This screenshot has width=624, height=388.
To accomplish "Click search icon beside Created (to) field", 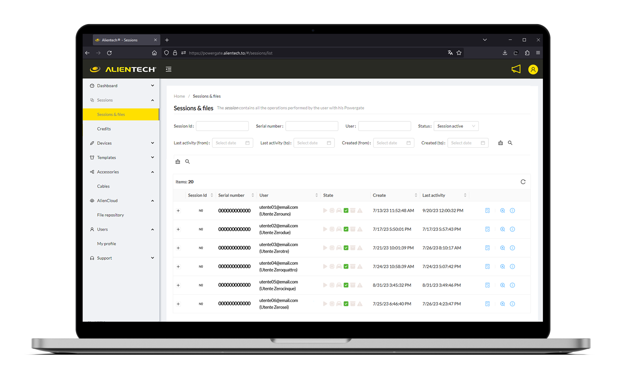I will (510, 143).
